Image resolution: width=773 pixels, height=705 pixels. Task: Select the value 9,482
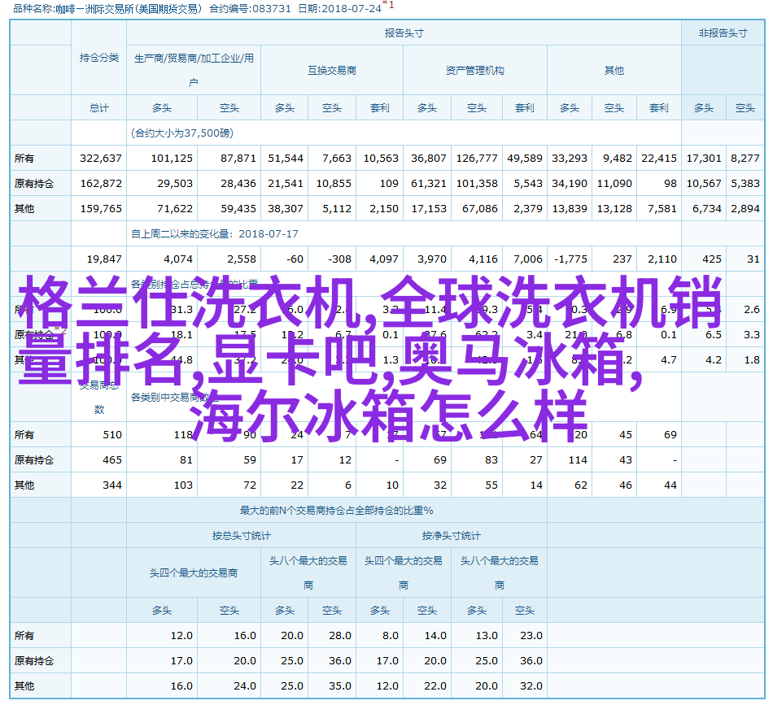pos(618,158)
